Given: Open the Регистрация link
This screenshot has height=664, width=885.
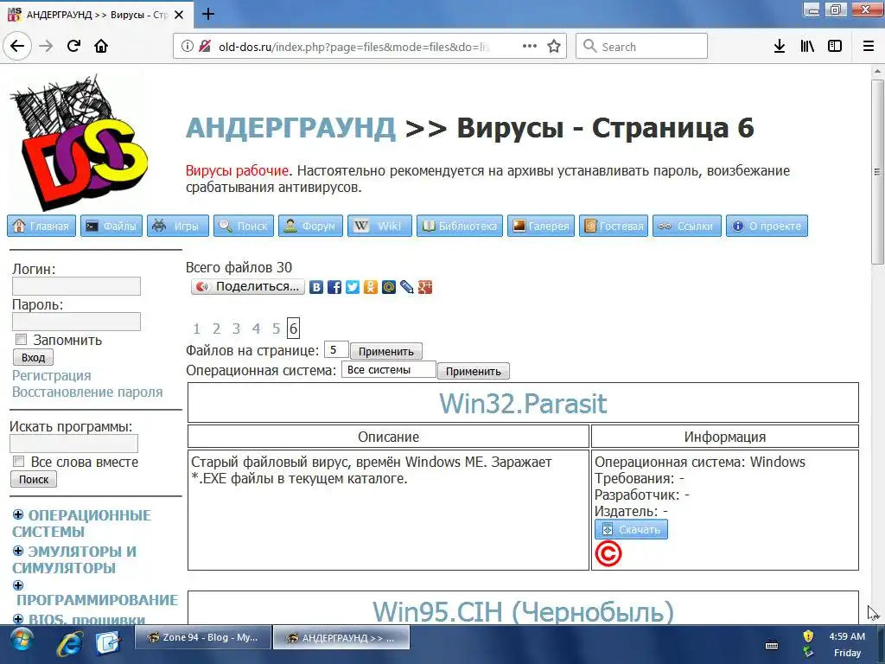Looking at the screenshot, I should pyautogui.click(x=51, y=375).
